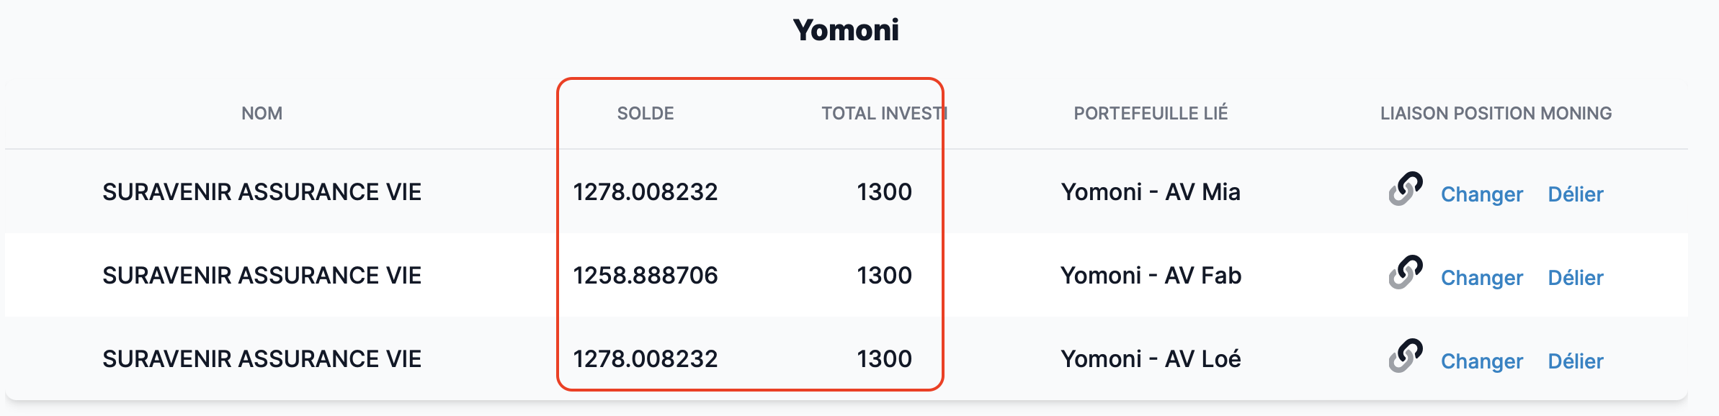Click Changer for Yomoni - AV Loé

tap(1481, 361)
